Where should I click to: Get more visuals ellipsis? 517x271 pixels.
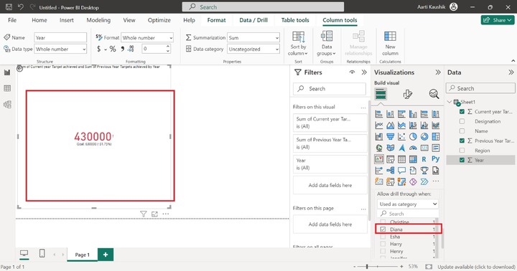tap(436, 181)
